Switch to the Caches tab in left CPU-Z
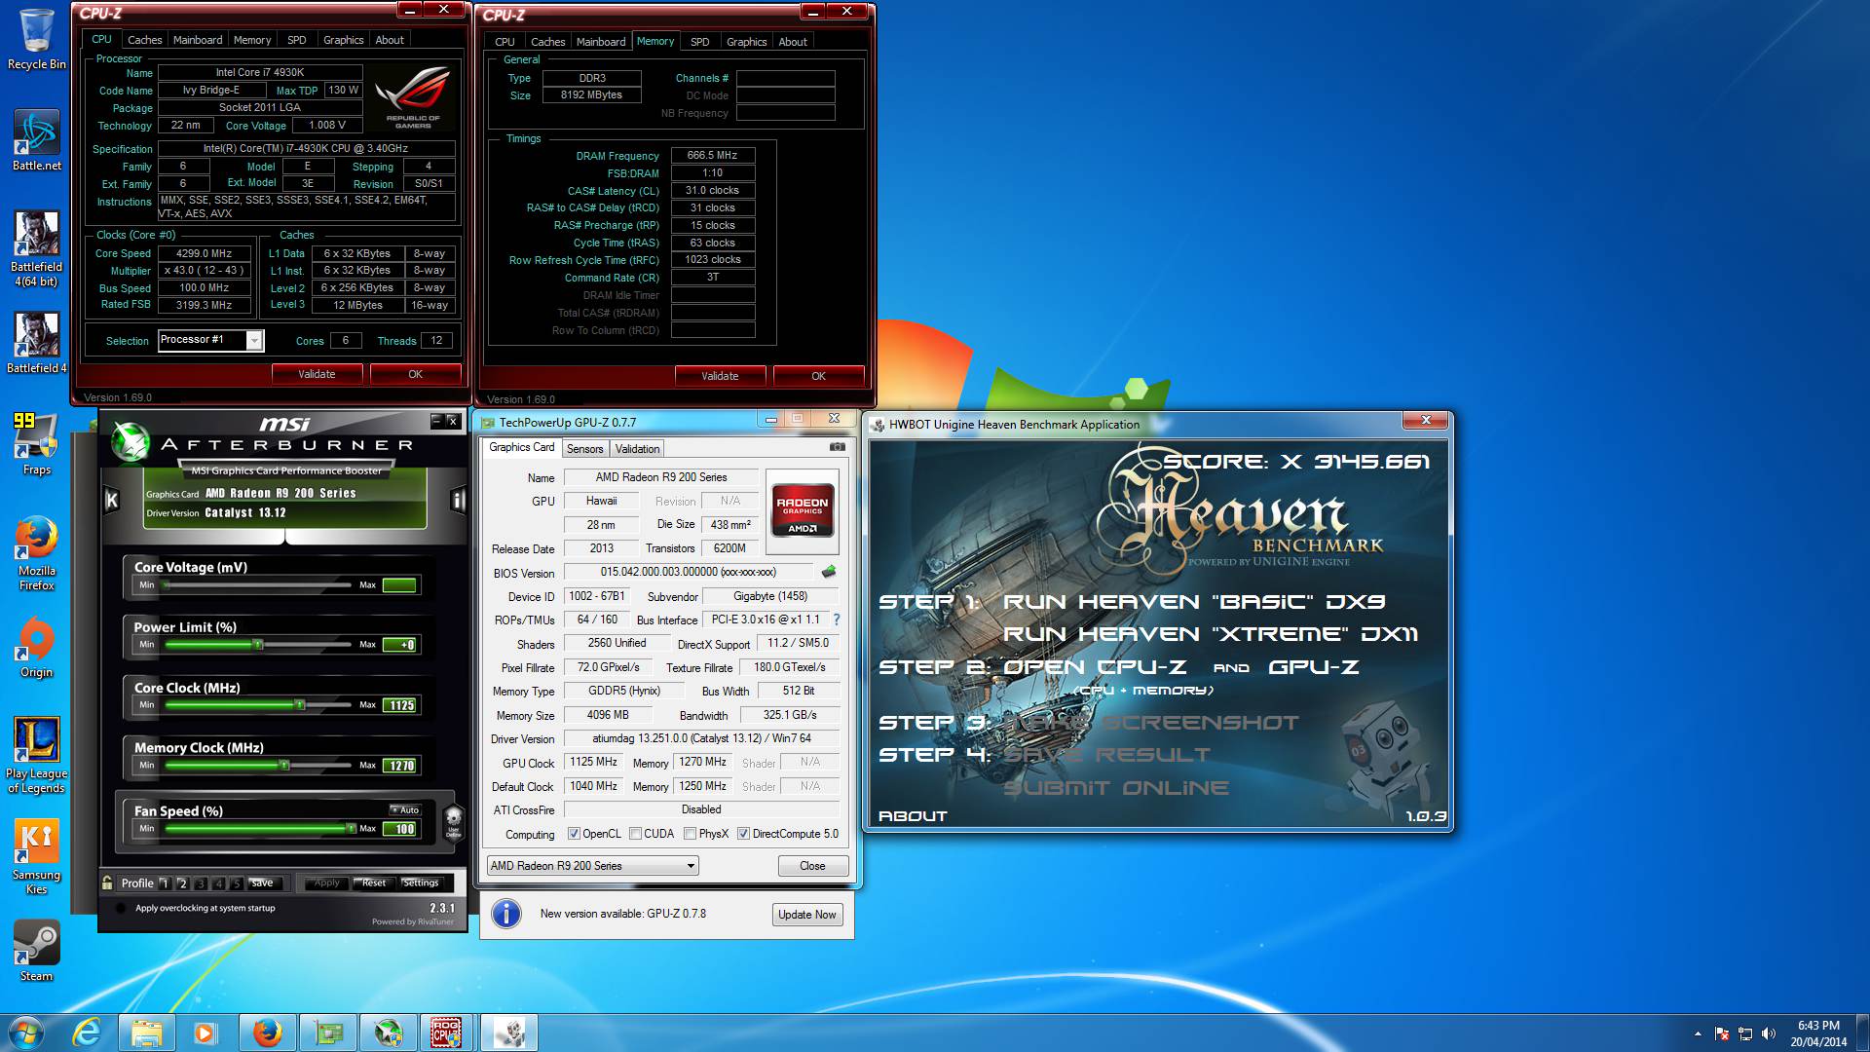This screenshot has height=1052, width=1870. click(144, 40)
